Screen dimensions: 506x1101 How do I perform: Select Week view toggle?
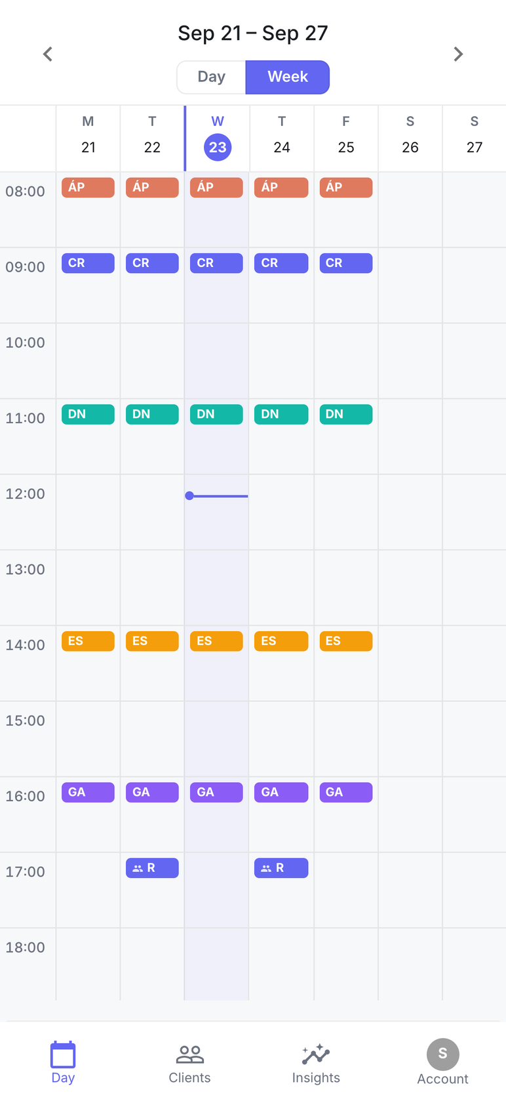click(x=287, y=77)
